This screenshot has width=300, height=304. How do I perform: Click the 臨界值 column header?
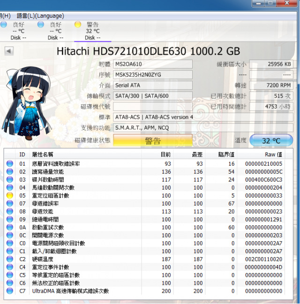click(221, 154)
